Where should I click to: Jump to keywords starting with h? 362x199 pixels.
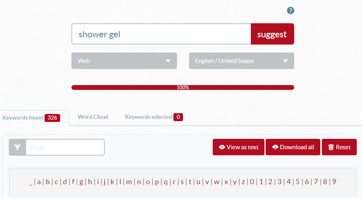pos(90,182)
